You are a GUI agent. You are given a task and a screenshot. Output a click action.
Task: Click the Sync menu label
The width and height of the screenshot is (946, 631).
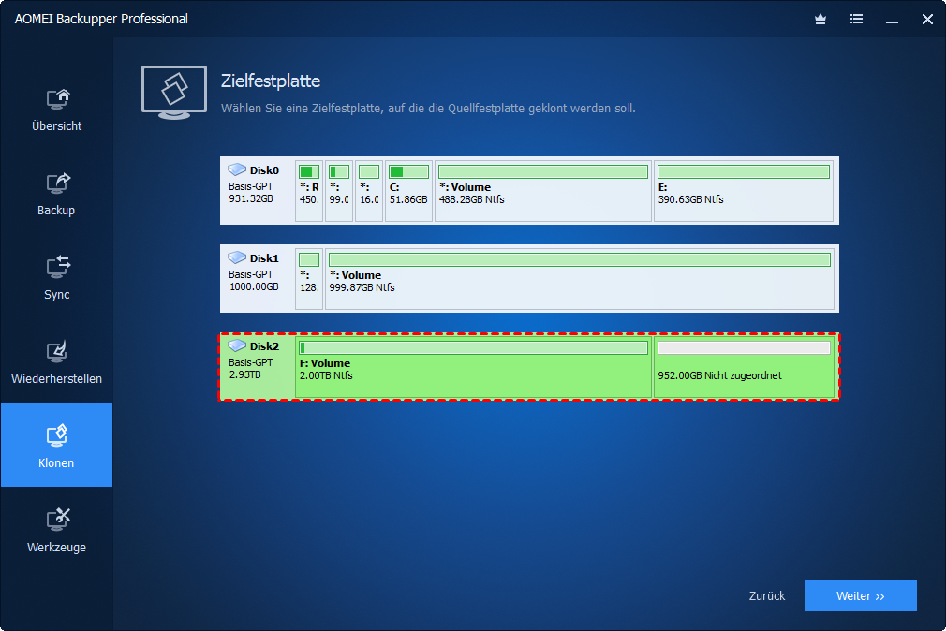coord(57,294)
